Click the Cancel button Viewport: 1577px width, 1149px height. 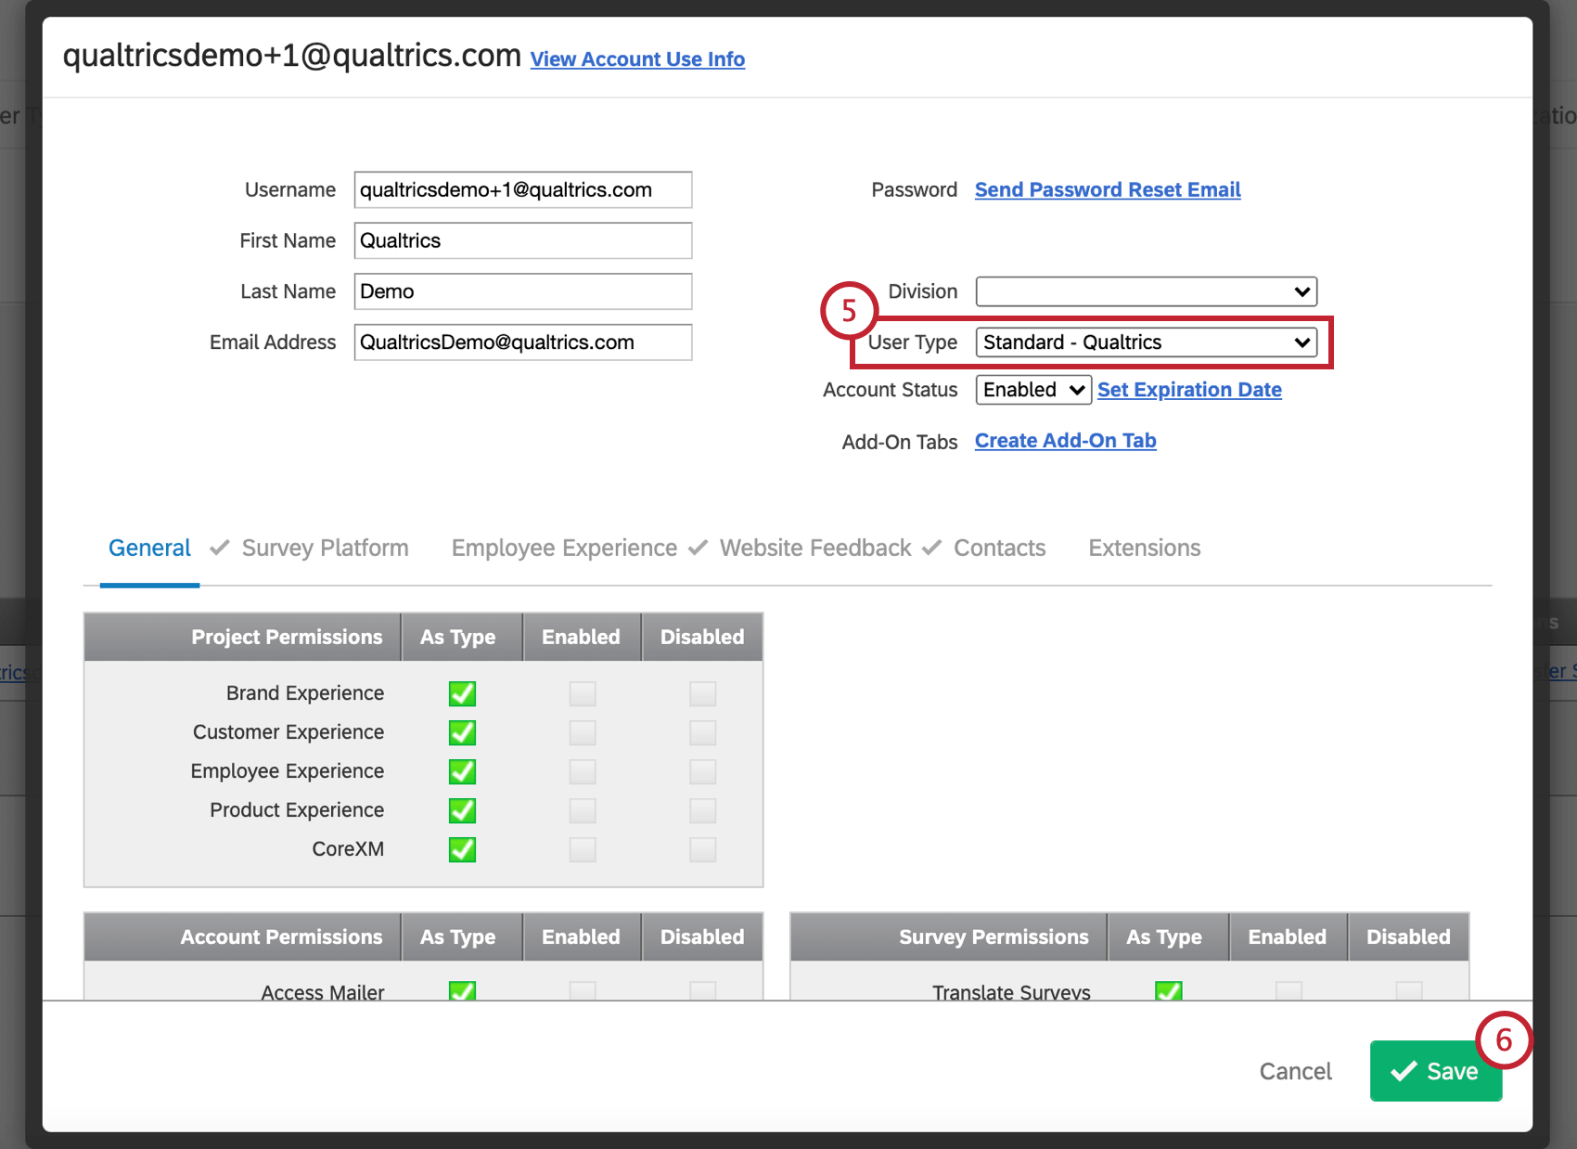[1295, 1070]
